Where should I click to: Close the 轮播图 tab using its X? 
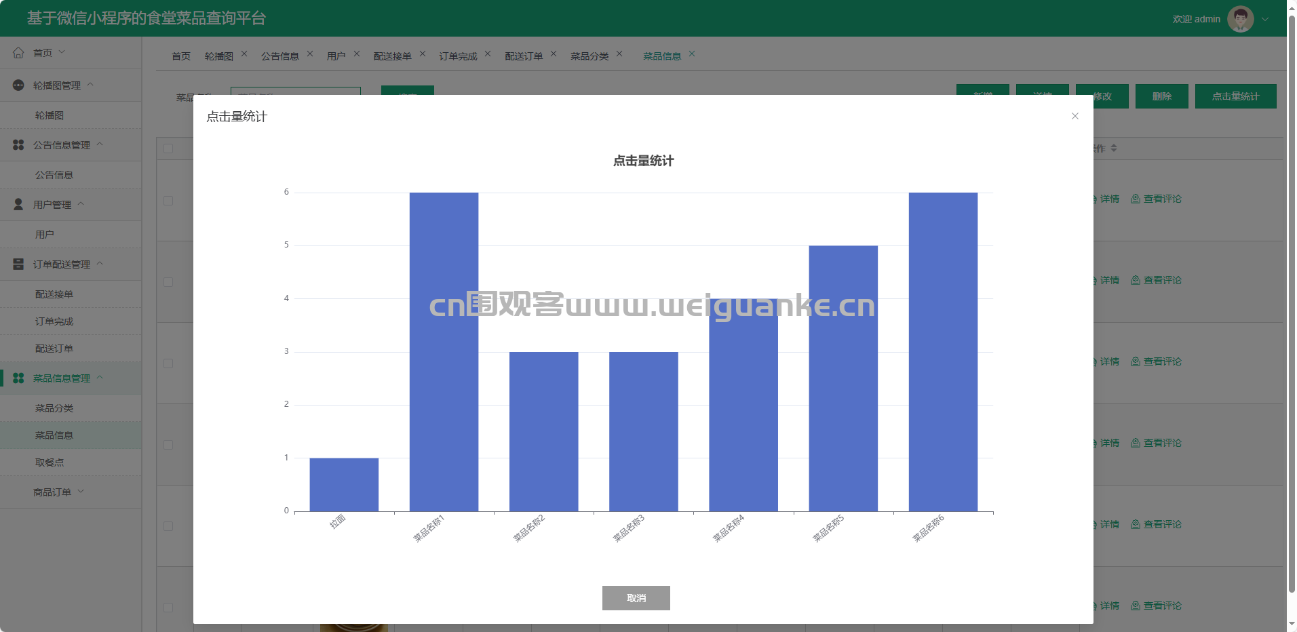[x=244, y=54]
